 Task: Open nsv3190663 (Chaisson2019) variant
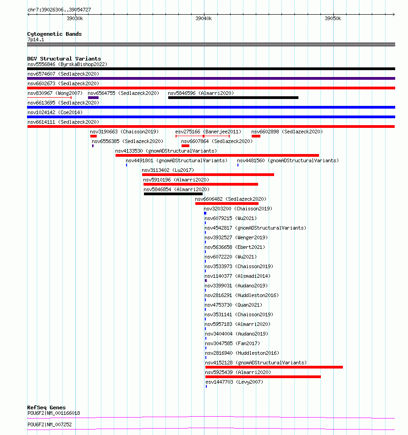[124, 132]
